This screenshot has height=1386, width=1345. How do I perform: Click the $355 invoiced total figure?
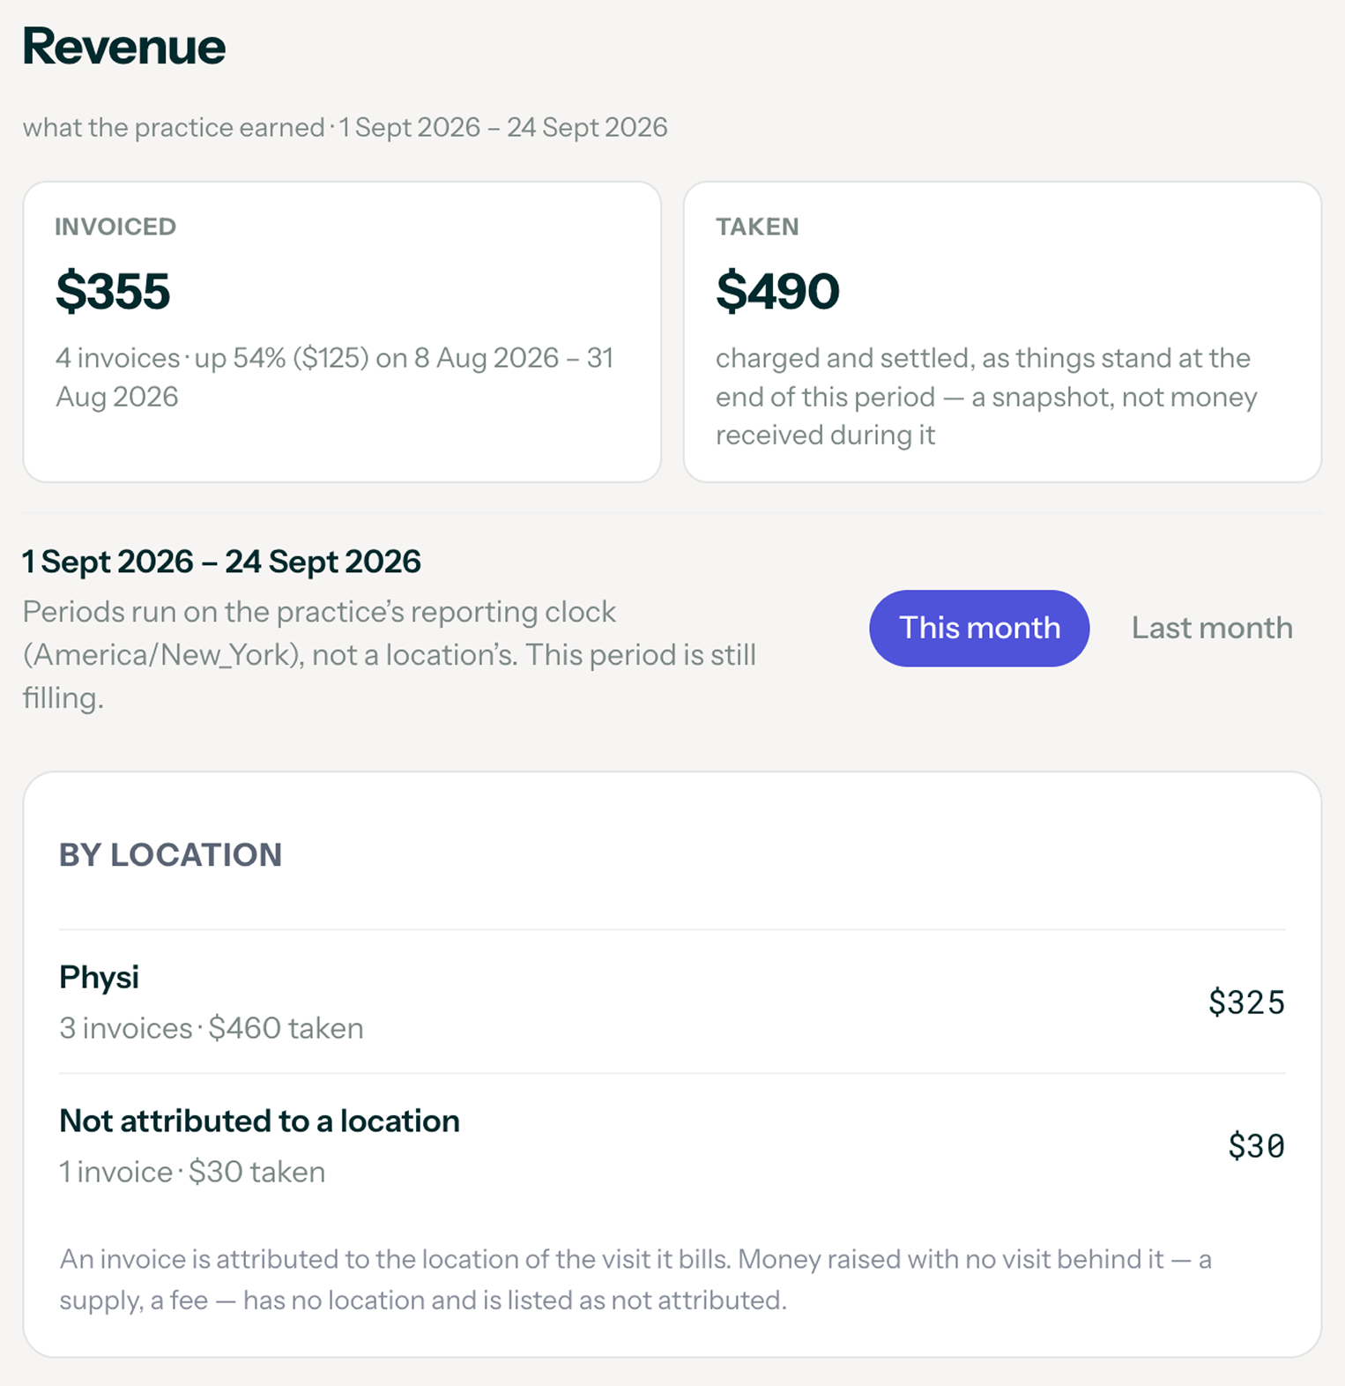113,291
